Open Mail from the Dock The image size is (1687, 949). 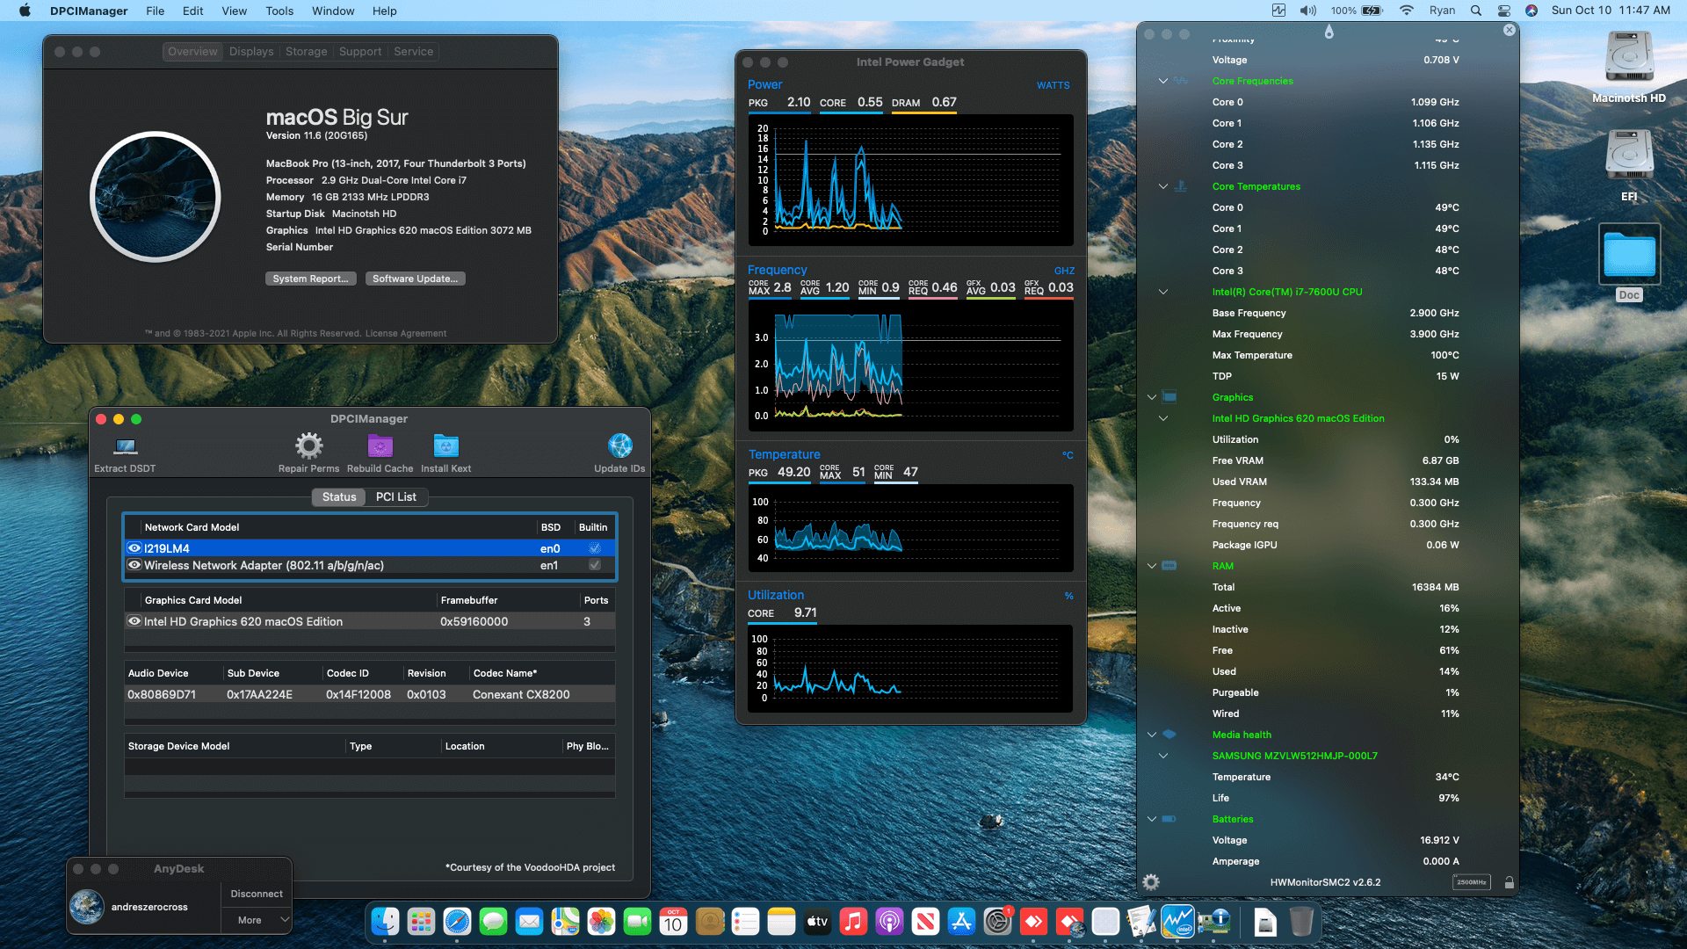529,922
